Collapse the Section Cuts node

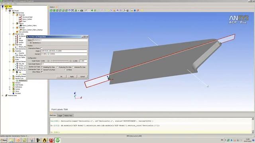[x=10, y=79]
